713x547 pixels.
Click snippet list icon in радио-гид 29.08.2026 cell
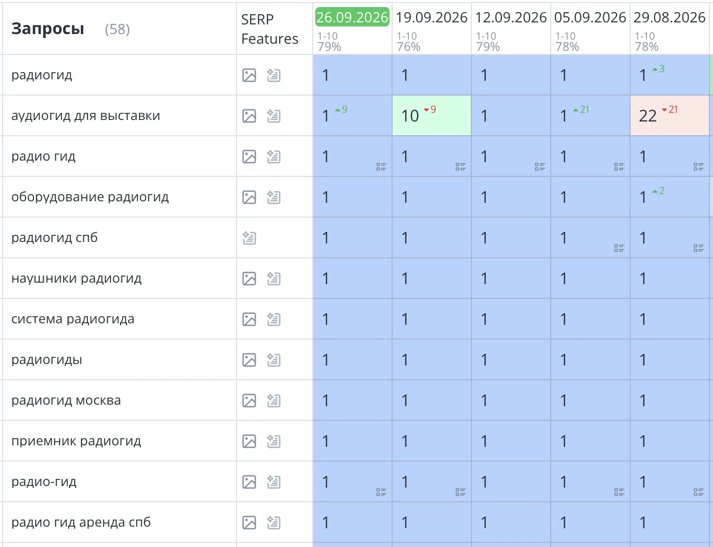click(699, 492)
